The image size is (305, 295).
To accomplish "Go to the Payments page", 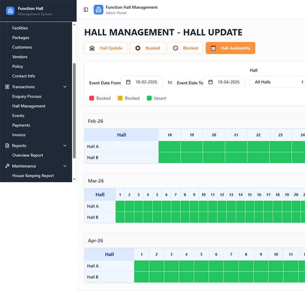I will [x=21, y=125].
